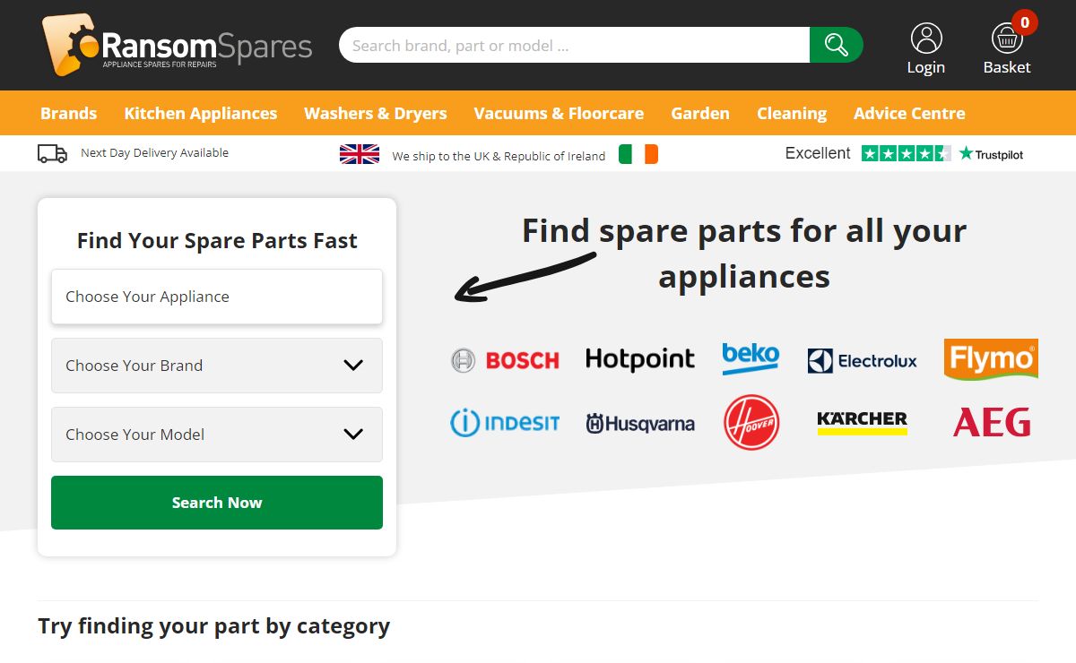Screen dimensions: 1076x663
Task: Click 'Next Day Delivery Available' text
Action: [154, 153]
